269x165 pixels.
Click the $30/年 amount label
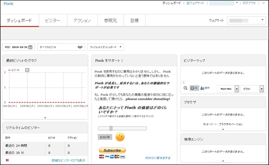[105, 137]
